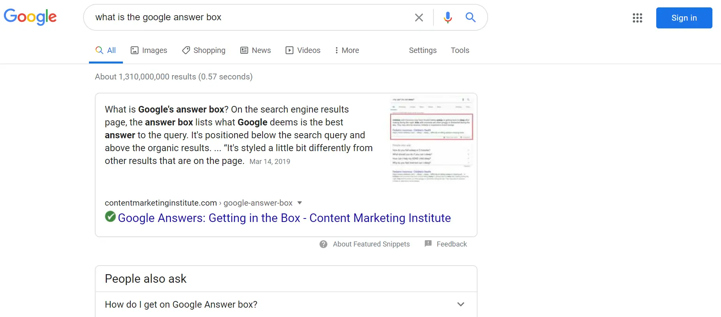Screen dimensions: 721x317
Task: Click the question mark help icon
Action: pos(323,244)
